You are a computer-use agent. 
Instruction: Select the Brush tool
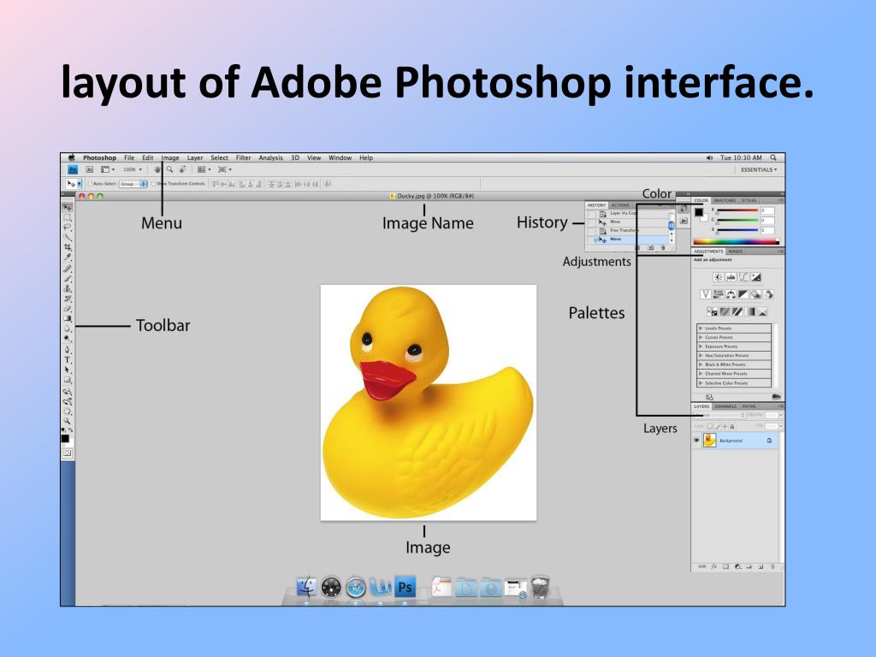click(x=68, y=278)
